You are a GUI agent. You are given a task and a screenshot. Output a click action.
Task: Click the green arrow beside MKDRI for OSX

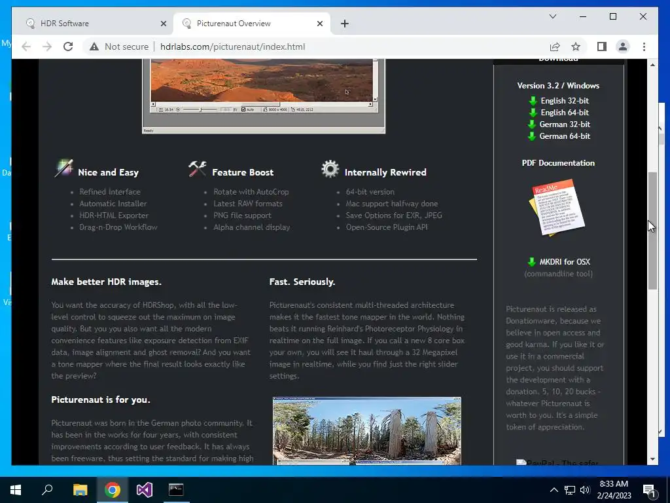[531, 262]
